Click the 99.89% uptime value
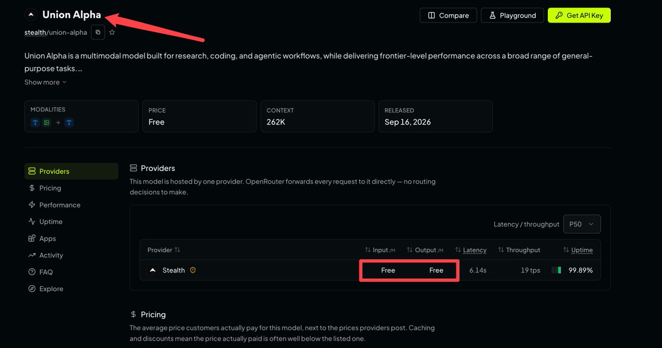 click(581, 270)
